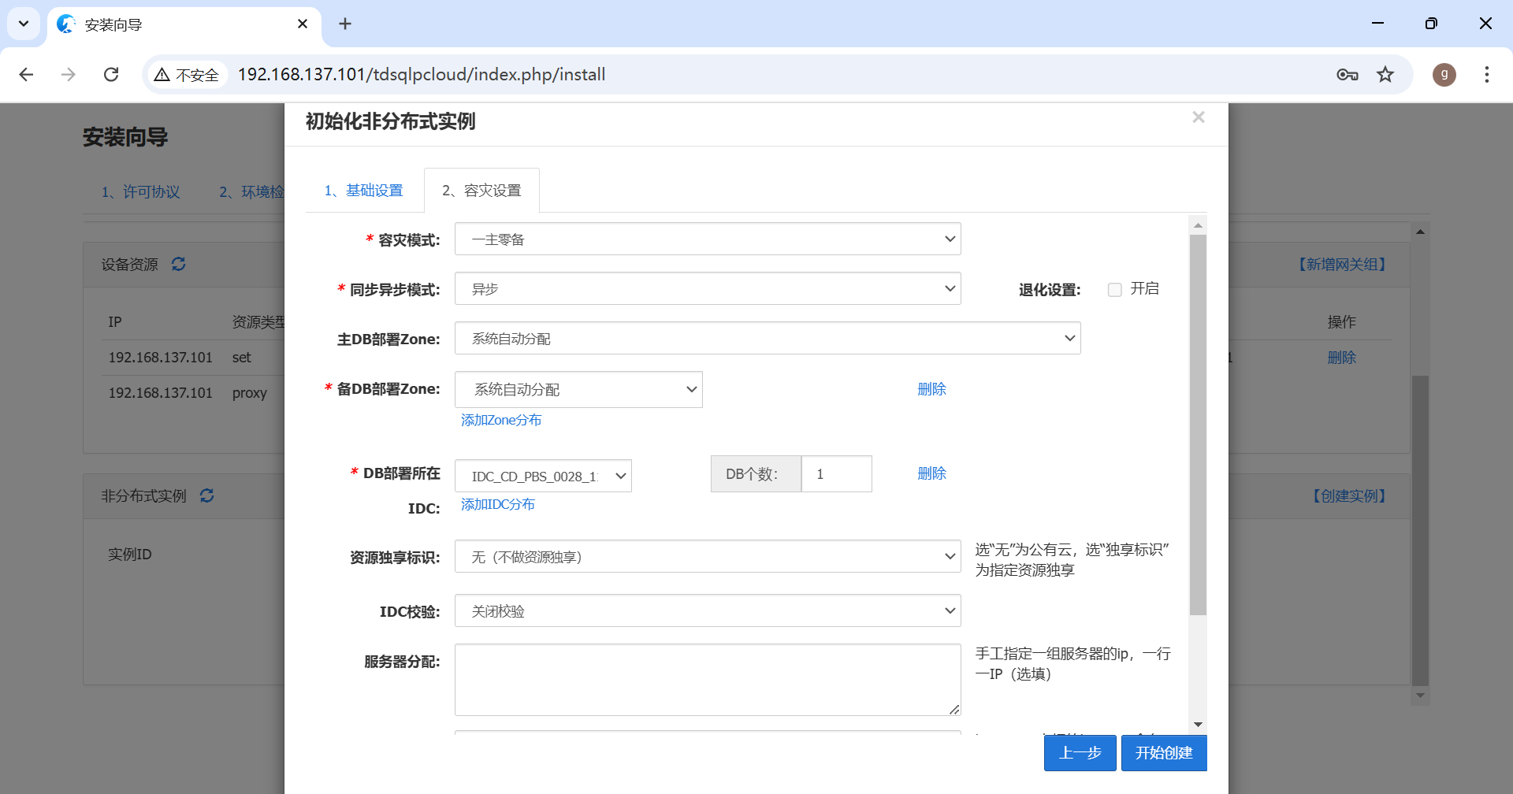
Task: Open the 资源独享标识 dropdown
Action: (x=708, y=556)
